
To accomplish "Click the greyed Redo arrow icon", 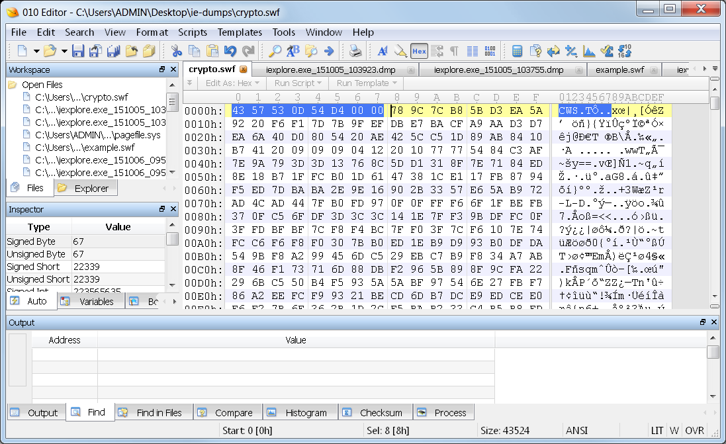I will (x=248, y=51).
